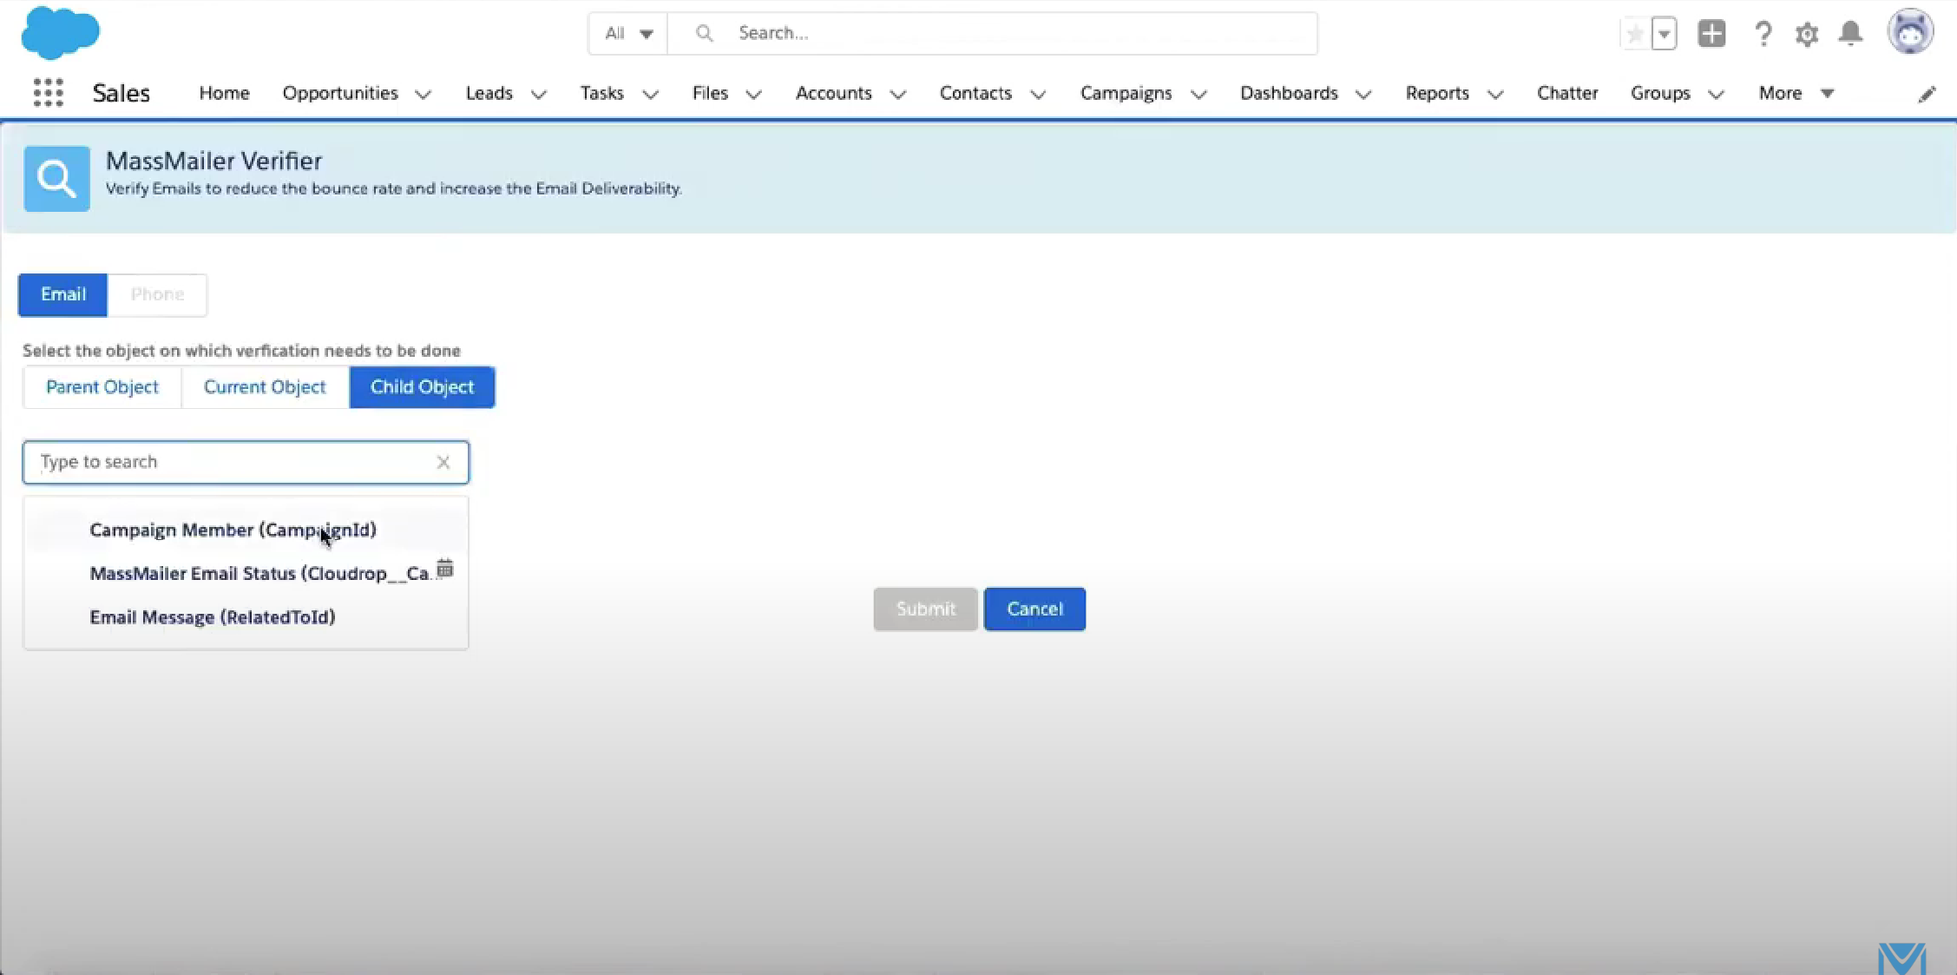Choose the Parent Object option
1957x975 pixels.
[x=102, y=387]
